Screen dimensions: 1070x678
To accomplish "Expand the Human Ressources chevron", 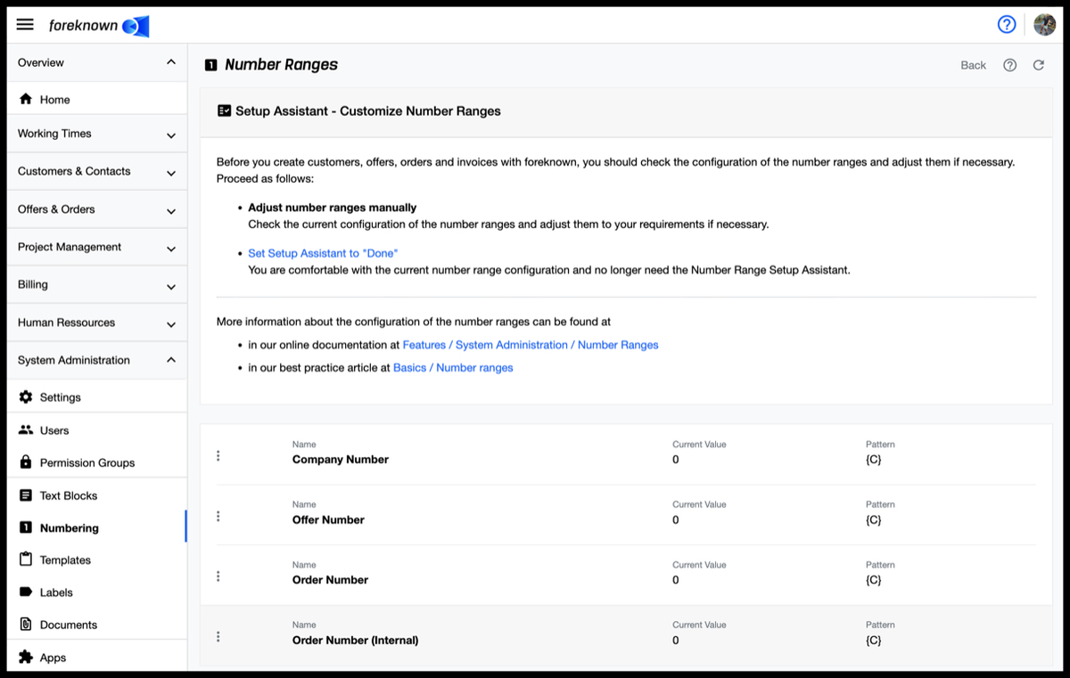I will 171,324.
